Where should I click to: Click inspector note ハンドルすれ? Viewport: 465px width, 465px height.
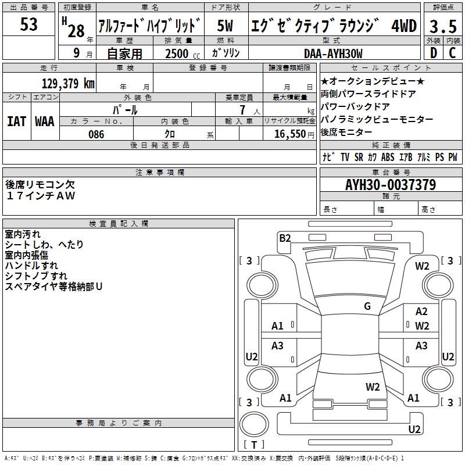(31, 266)
